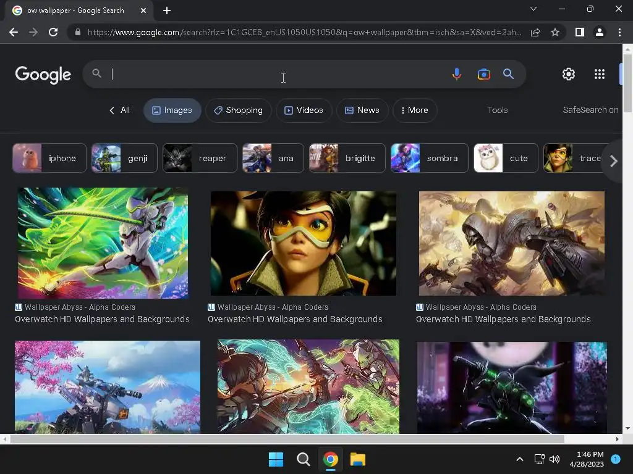The image size is (633, 474).
Task: Open the Reaper golden wallpaper thumbnail
Action: coord(511,243)
